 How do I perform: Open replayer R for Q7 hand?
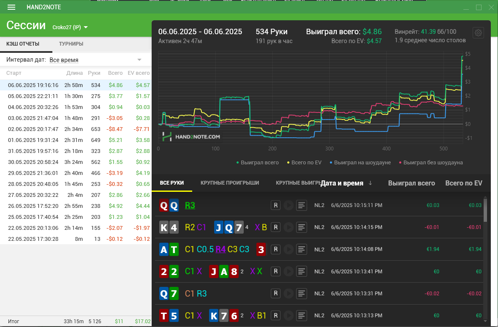point(276,293)
